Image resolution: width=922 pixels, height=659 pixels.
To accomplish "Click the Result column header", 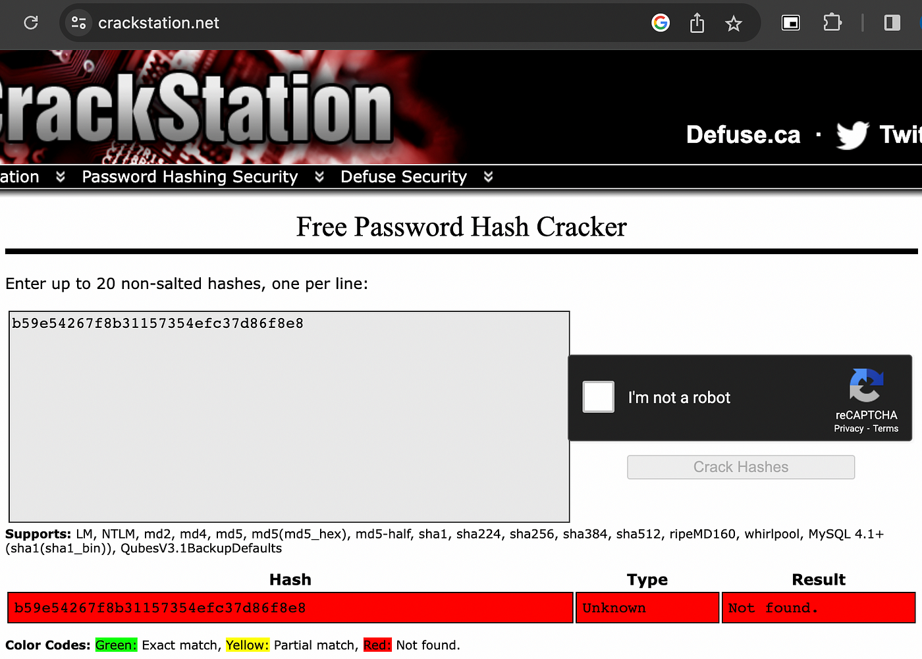I will tap(819, 580).
